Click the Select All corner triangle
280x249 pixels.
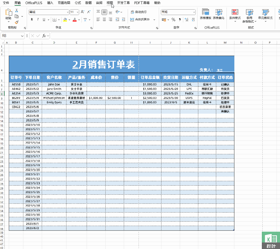(x=3, y=42)
